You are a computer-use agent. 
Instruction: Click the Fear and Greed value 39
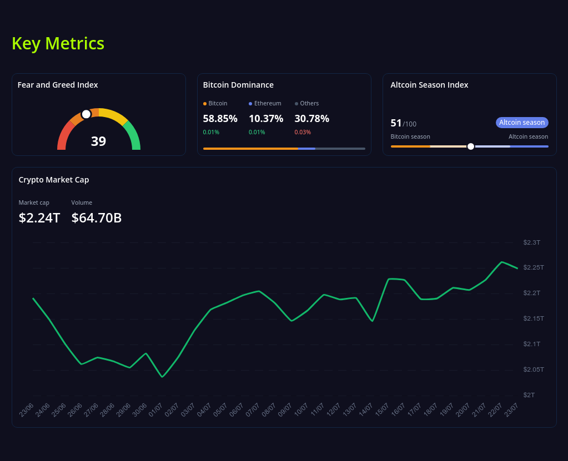pyautogui.click(x=98, y=141)
